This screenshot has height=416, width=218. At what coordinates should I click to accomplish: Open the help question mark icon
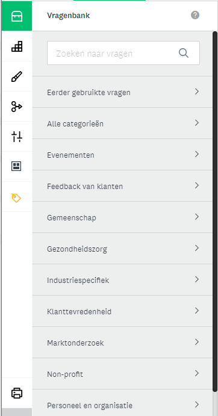[195, 16]
